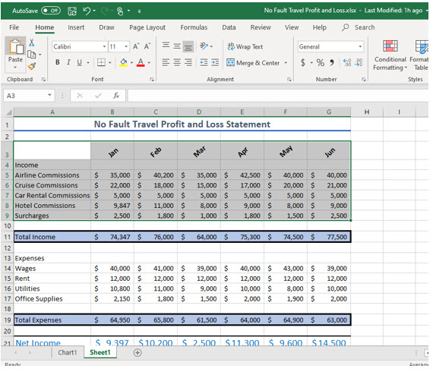Toggle Italic formatting
The width and height of the screenshot is (433, 375).
pos(68,62)
